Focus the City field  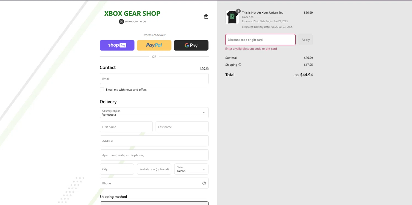click(x=117, y=169)
